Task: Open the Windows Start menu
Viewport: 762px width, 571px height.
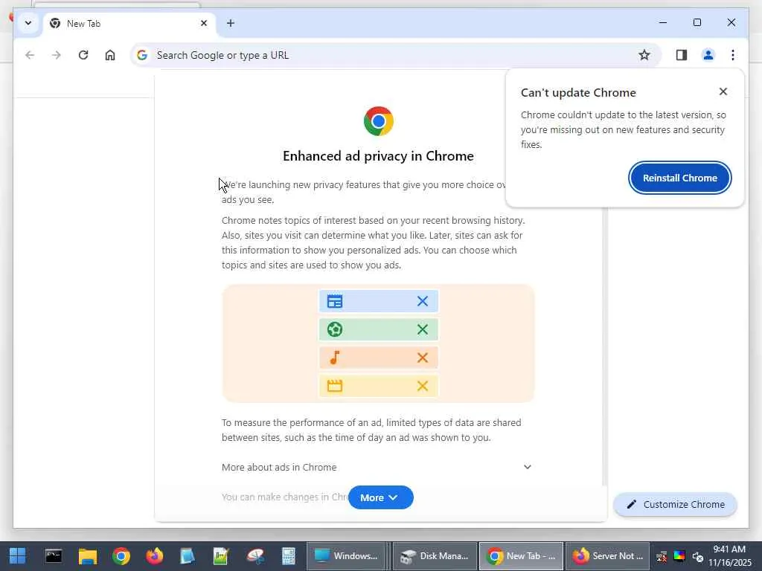Action: (18, 556)
